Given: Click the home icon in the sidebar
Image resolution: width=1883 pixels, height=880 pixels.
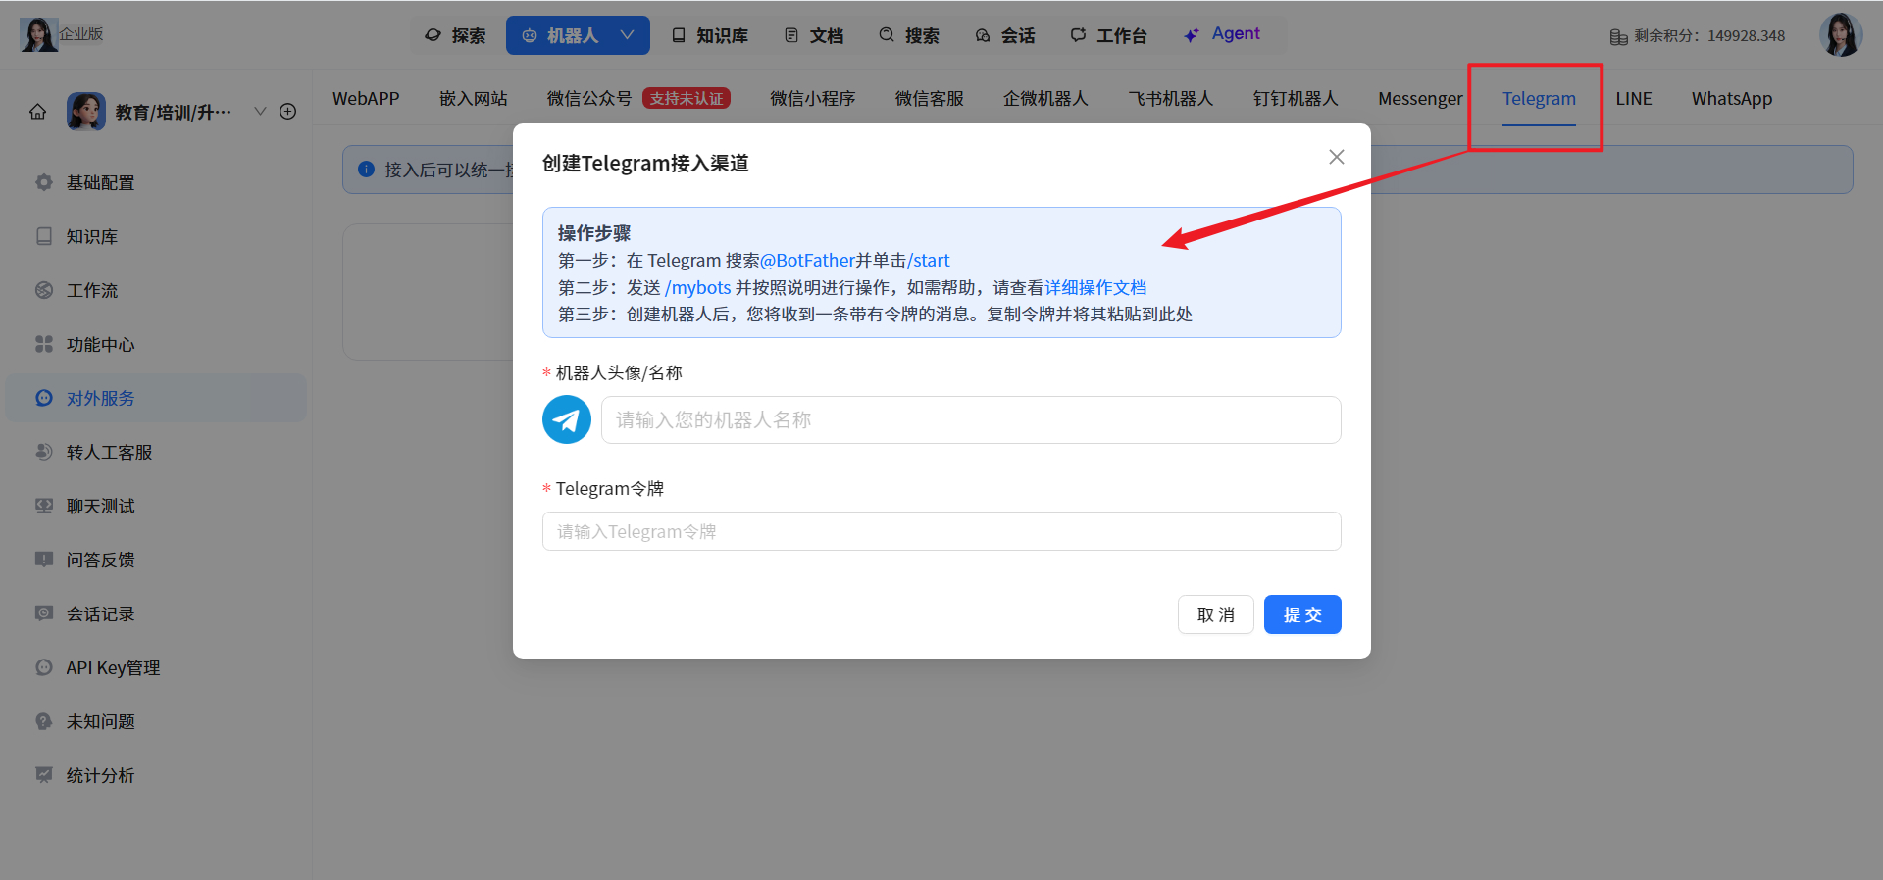Looking at the screenshot, I should click(37, 112).
